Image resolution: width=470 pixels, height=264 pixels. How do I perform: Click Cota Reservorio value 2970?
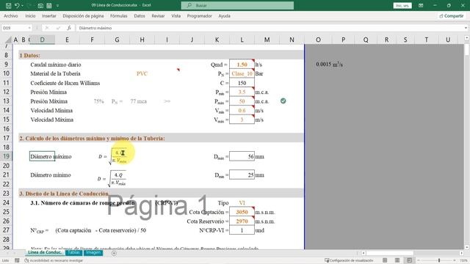(242, 221)
